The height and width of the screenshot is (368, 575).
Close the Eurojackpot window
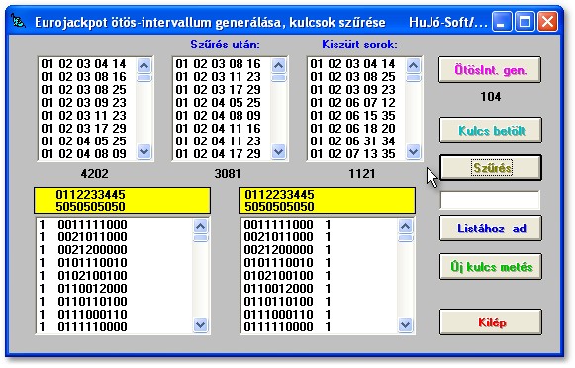[x=547, y=21]
